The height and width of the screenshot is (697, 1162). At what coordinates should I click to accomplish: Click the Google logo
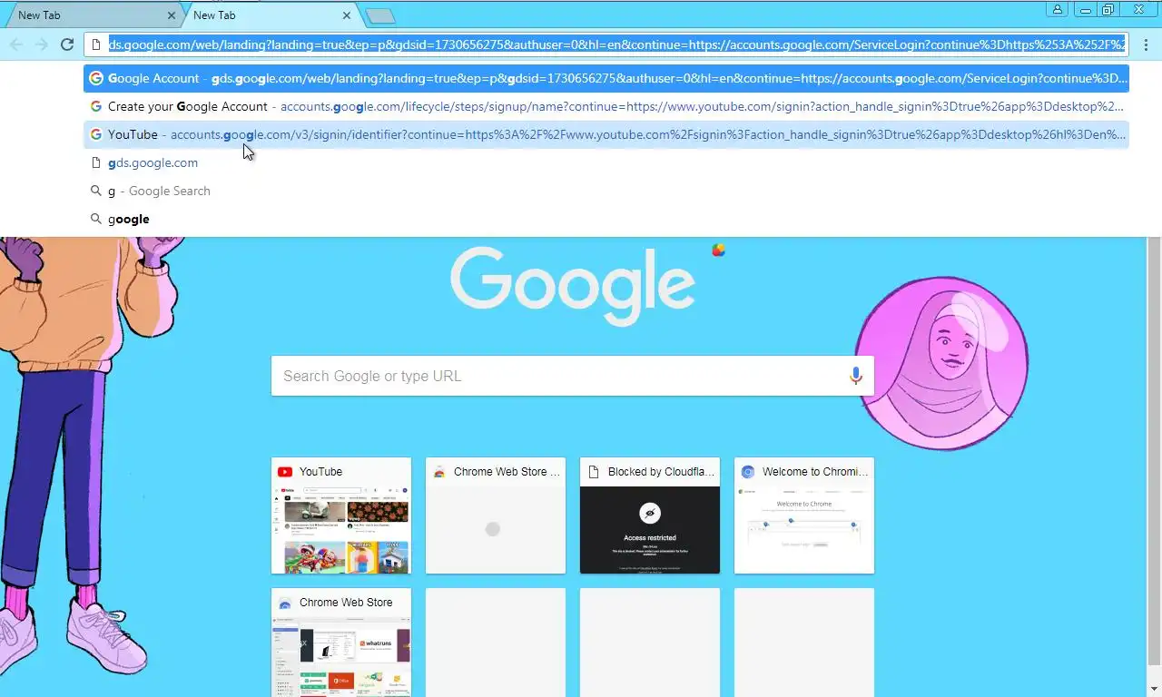tap(573, 286)
